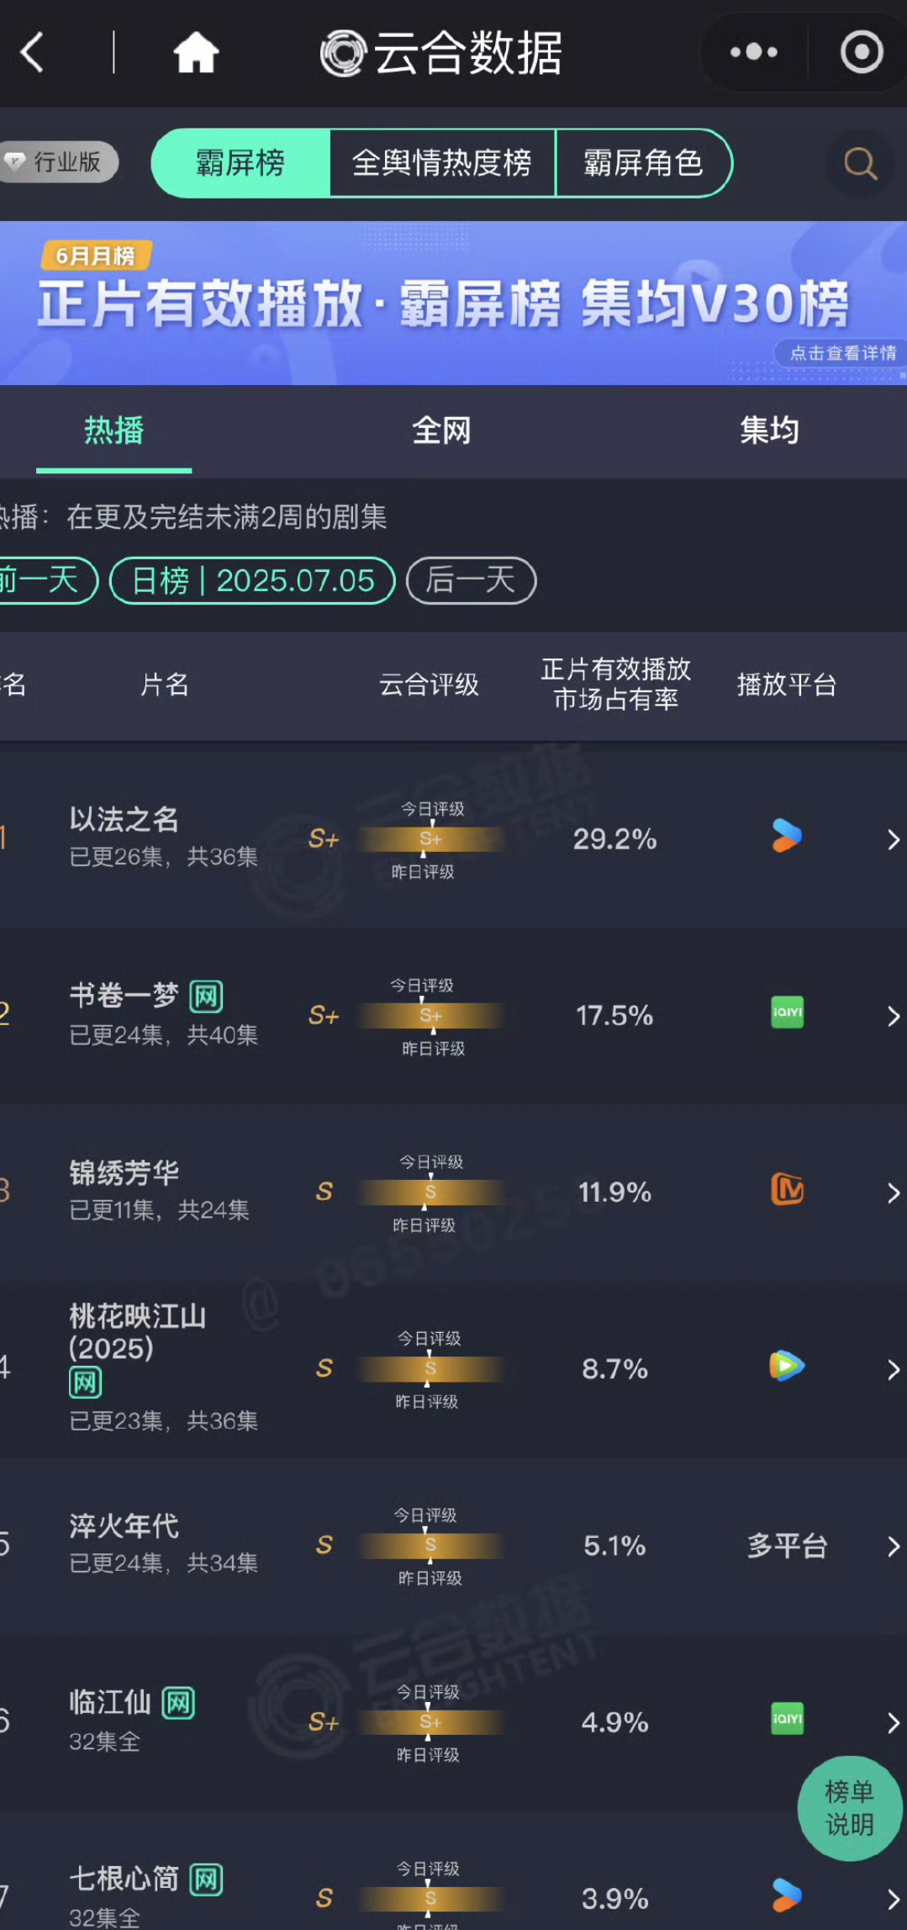Viewport: 907px width, 1930px height.
Task: Tap 临江仙 rating bar slider
Action: coord(430,1722)
